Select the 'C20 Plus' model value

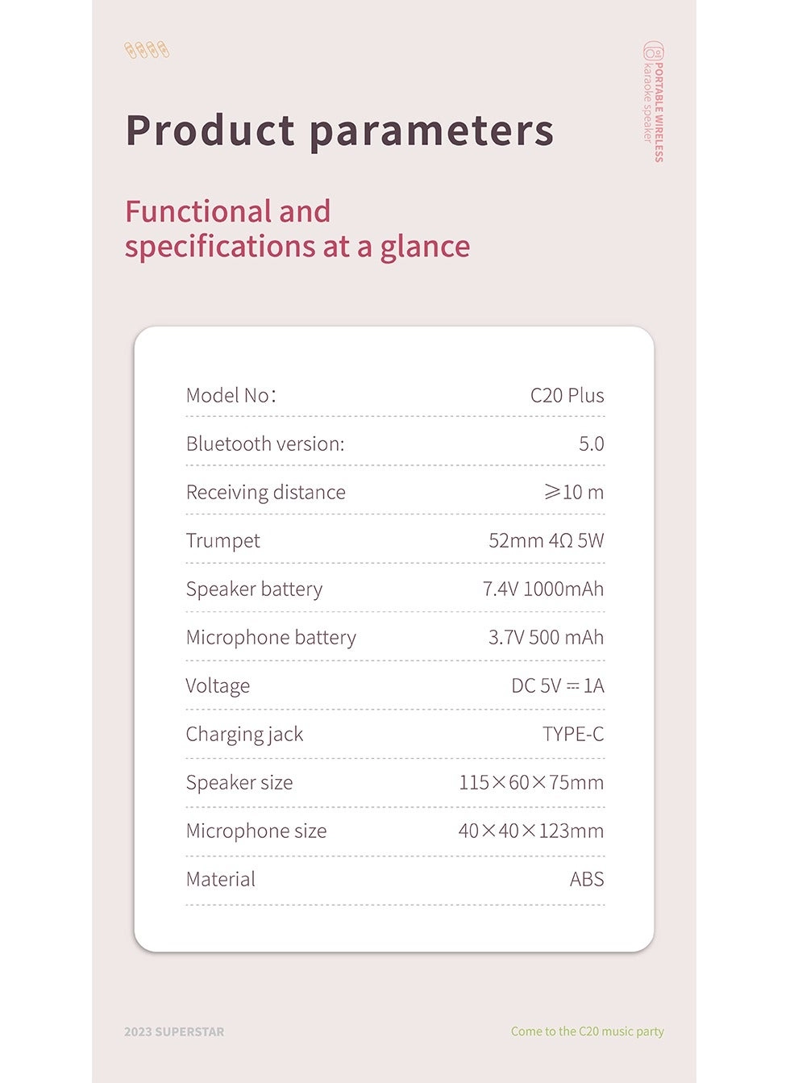pos(567,395)
